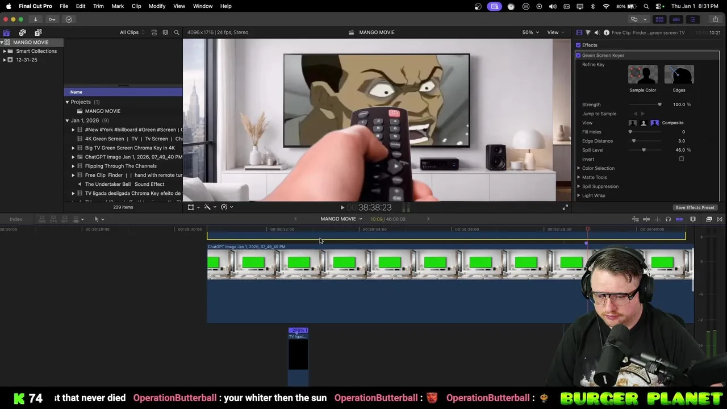The image size is (727, 409).
Task: Open the Video inspector tab icon
Action: click(x=579, y=32)
